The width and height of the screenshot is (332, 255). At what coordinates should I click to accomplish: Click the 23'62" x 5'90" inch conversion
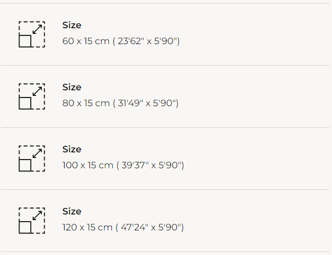(148, 41)
